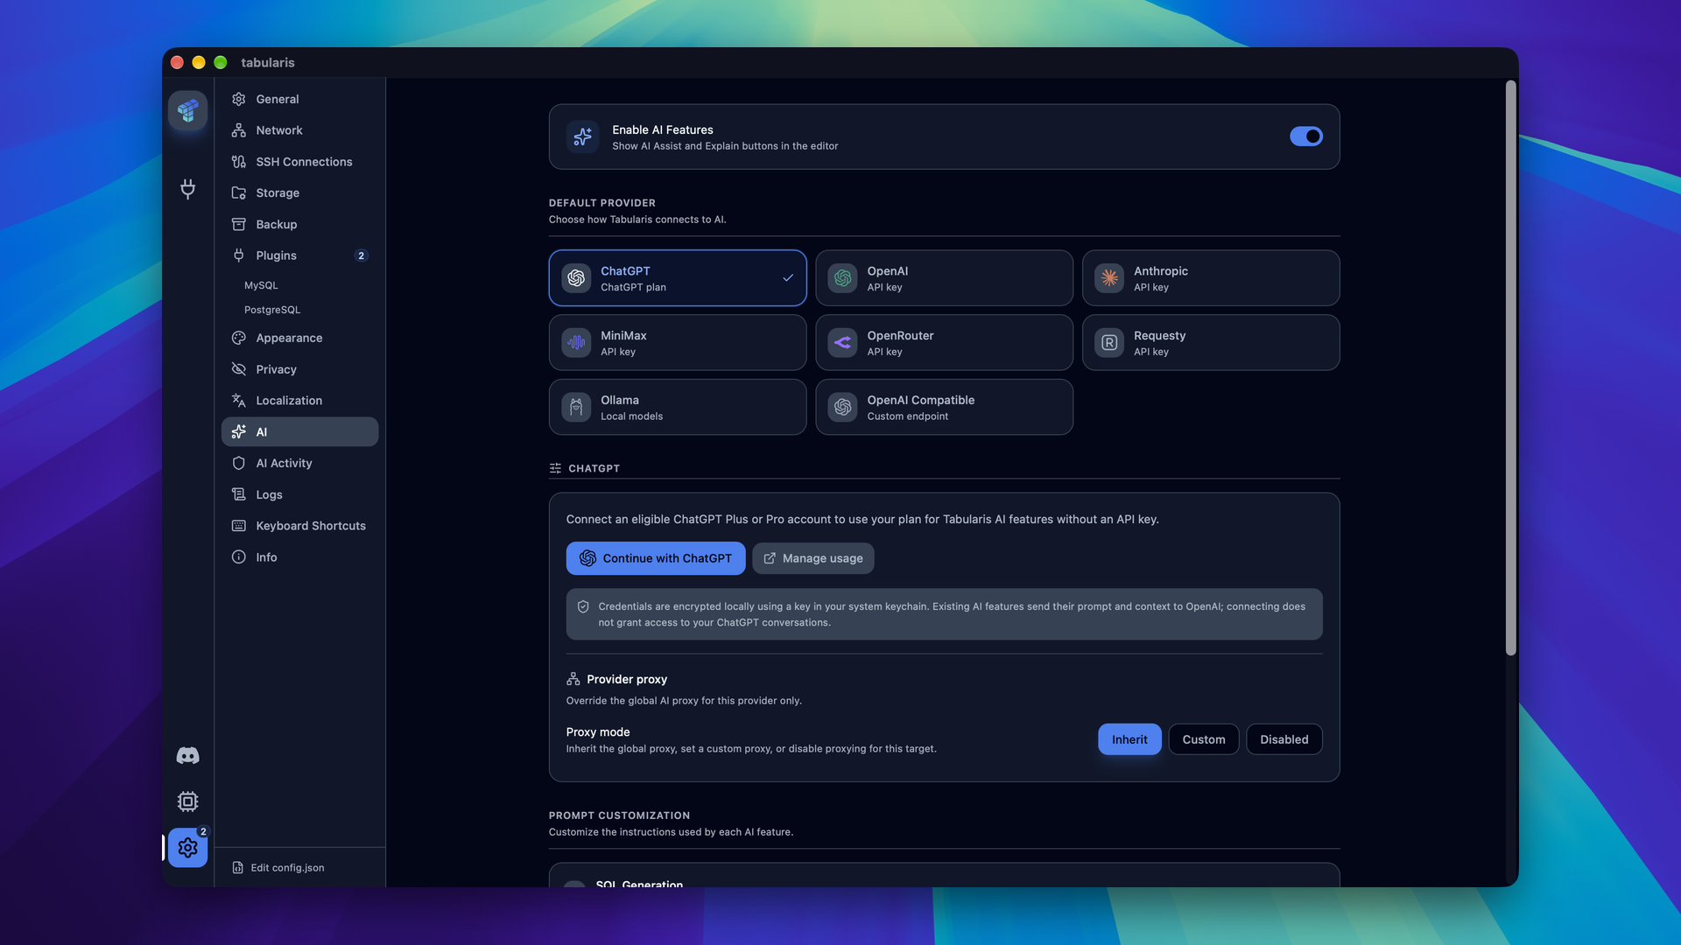The height and width of the screenshot is (945, 1681).
Task: Click the Ollama llama icon
Action: click(576, 407)
